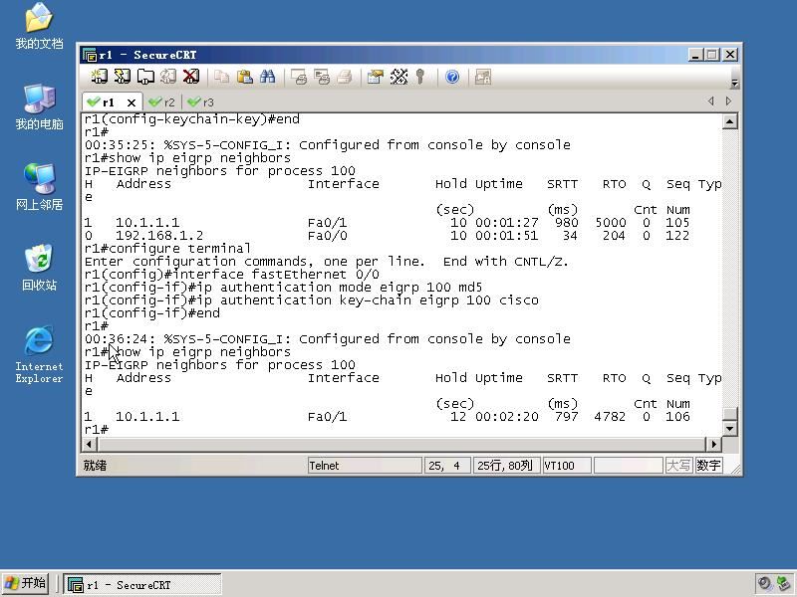Open the 回收站 recycle bin icon

click(39, 268)
